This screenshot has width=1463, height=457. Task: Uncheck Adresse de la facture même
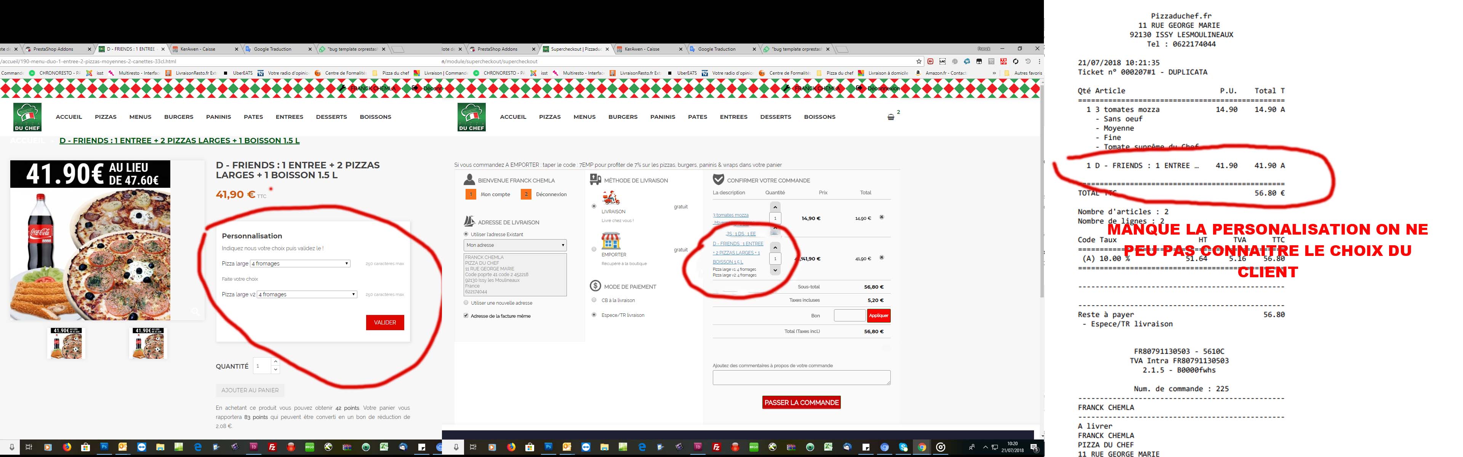[466, 316]
